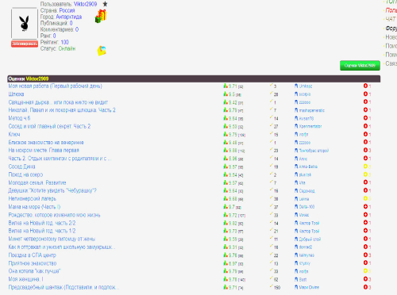Click pencil comments icon in Моя женщина row
The image size is (397, 295).
272,278
